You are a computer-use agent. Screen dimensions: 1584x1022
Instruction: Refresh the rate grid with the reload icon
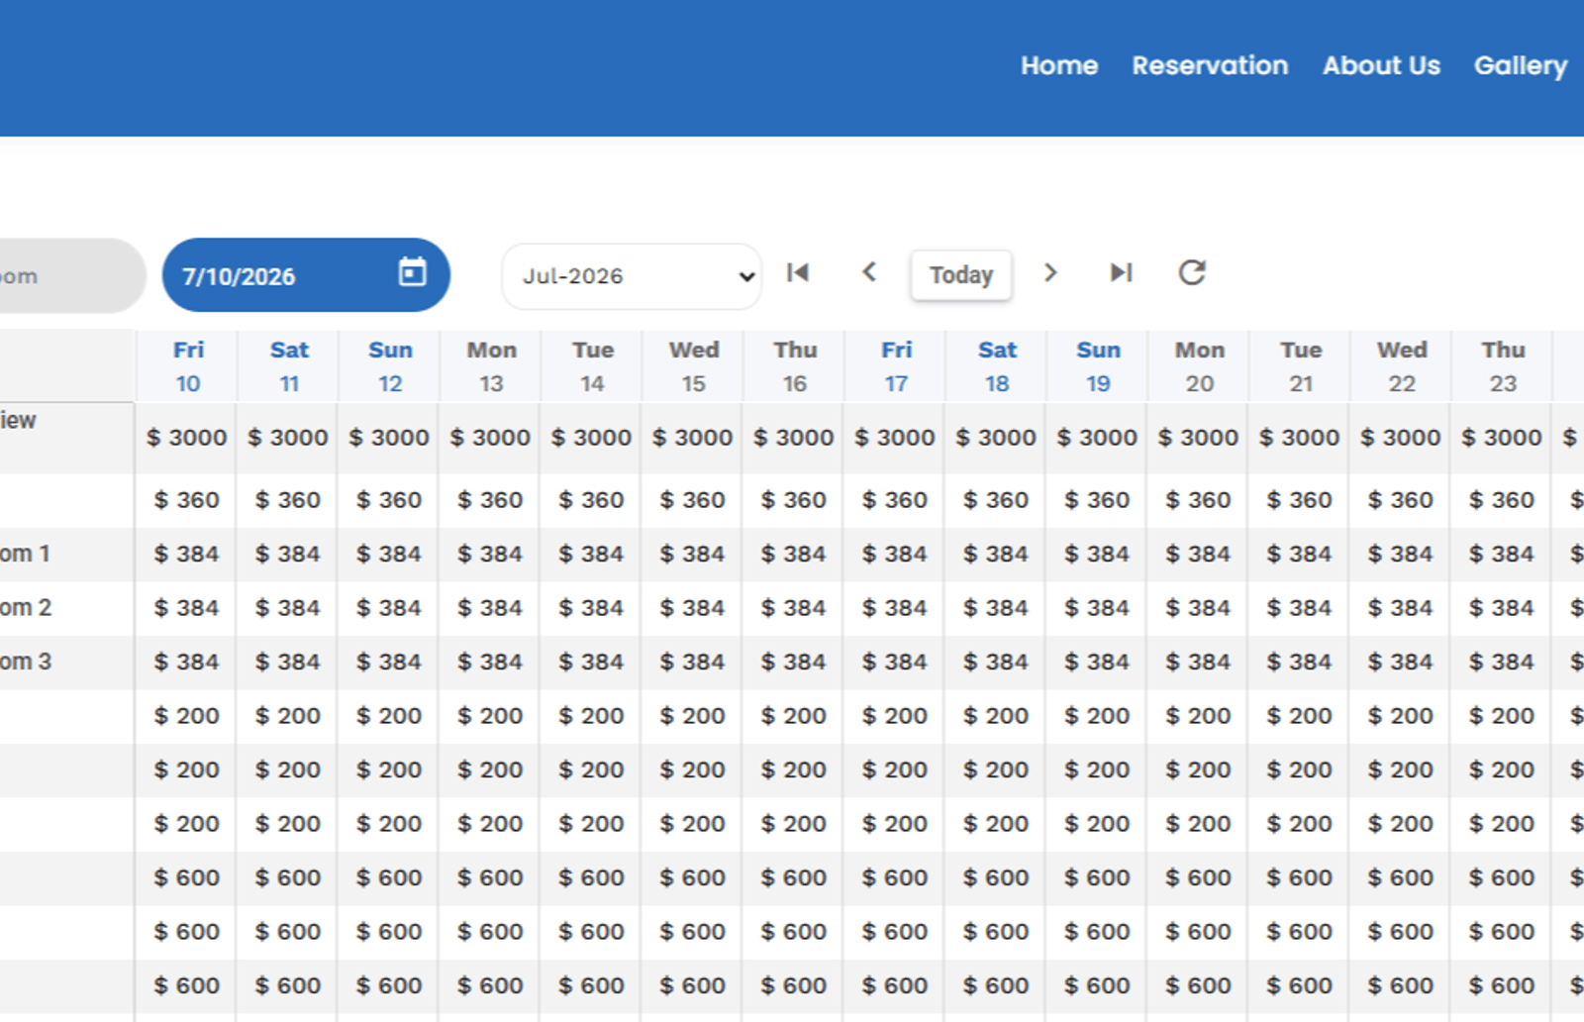[1192, 272]
